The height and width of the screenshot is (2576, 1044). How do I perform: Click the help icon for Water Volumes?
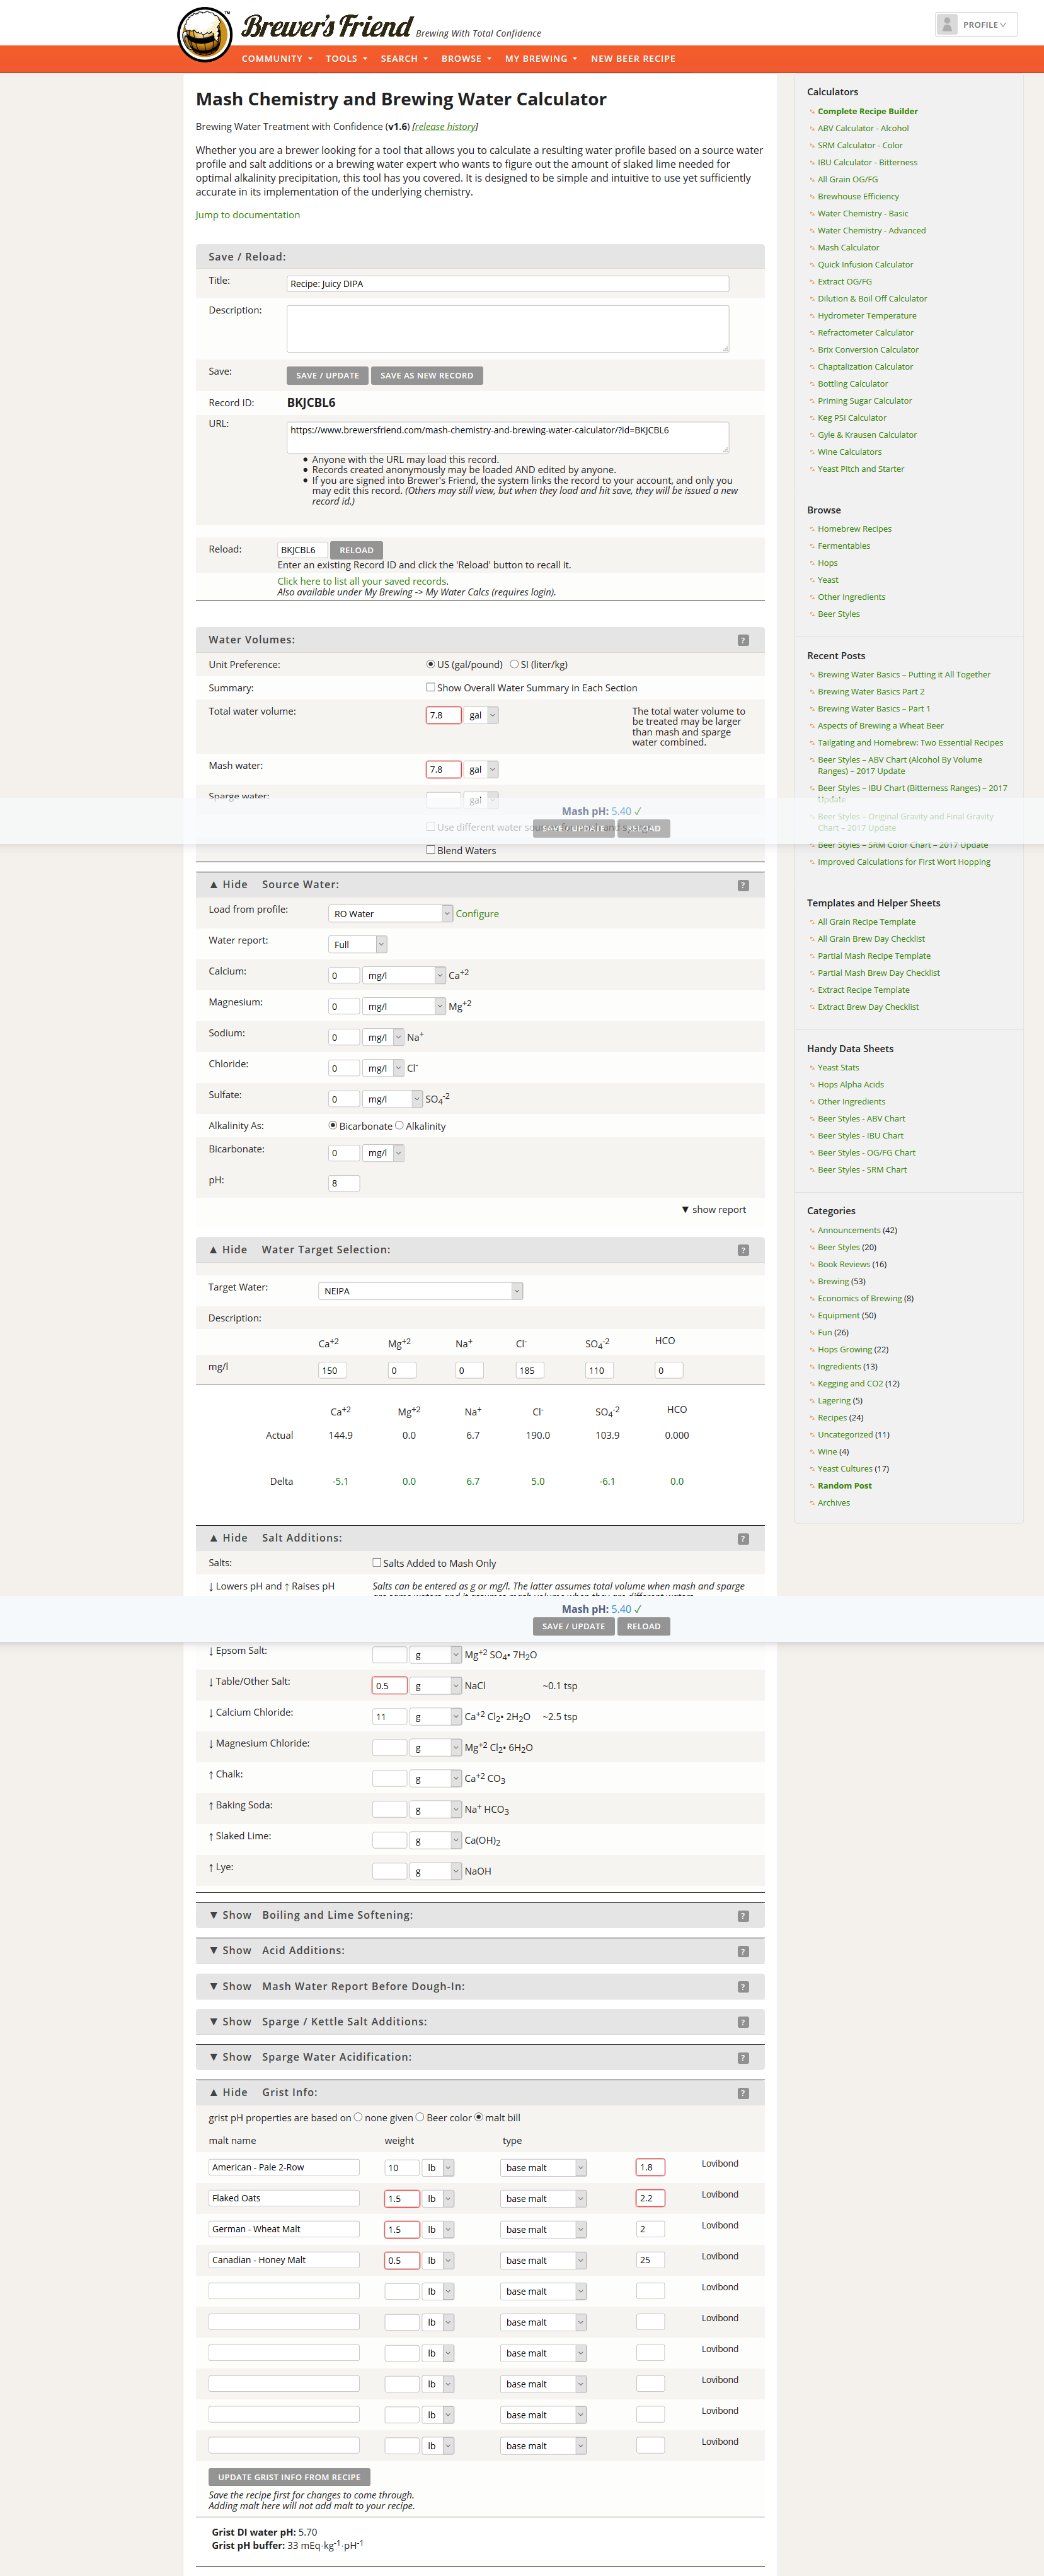[x=742, y=640]
